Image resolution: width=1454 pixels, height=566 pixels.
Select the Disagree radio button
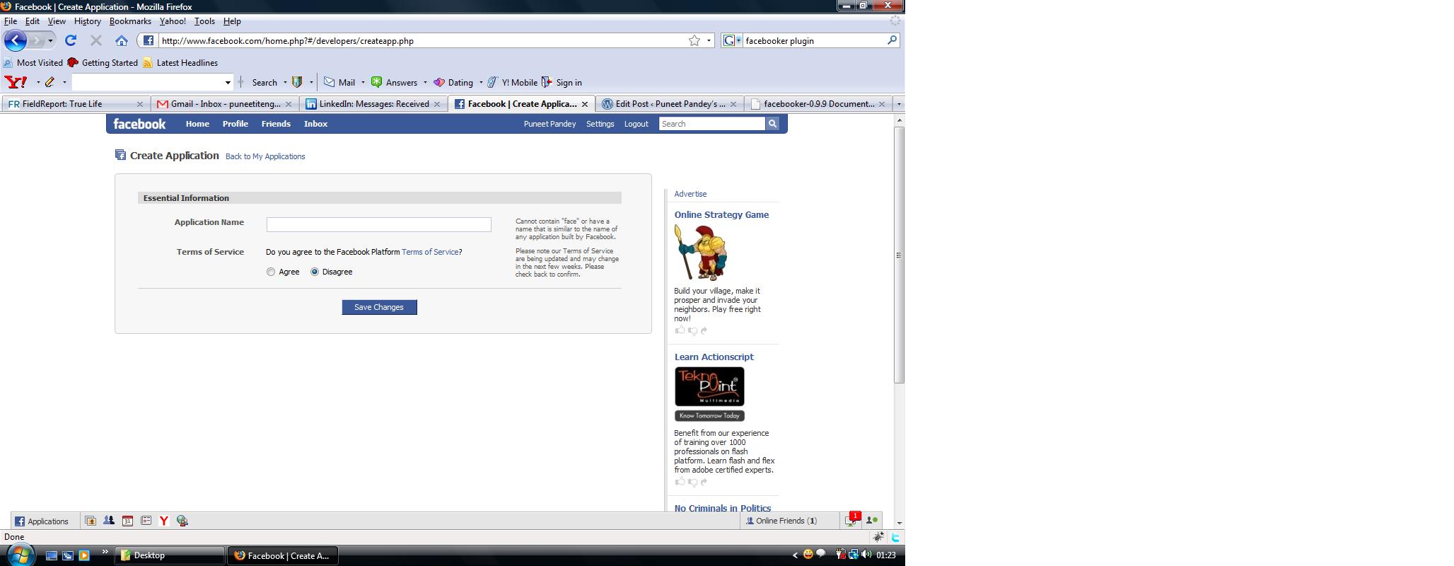(x=315, y=272)
